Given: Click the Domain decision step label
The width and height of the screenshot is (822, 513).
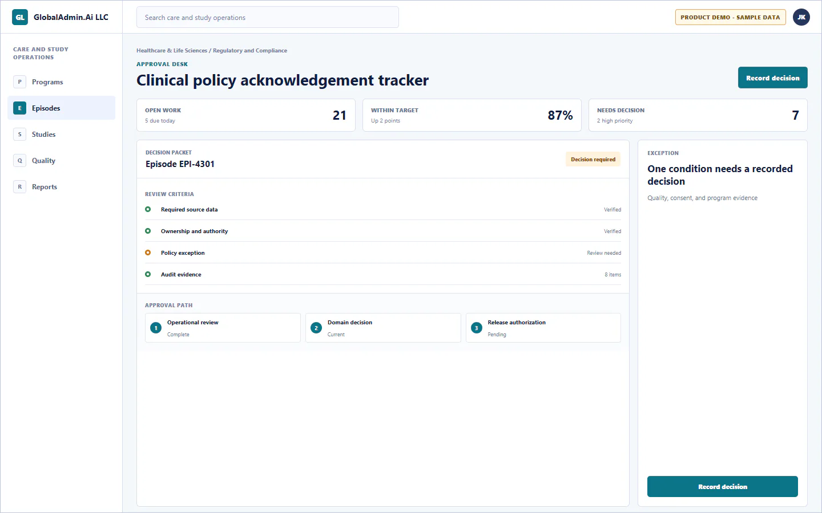Looking at the screenshot, I should 350,323.
